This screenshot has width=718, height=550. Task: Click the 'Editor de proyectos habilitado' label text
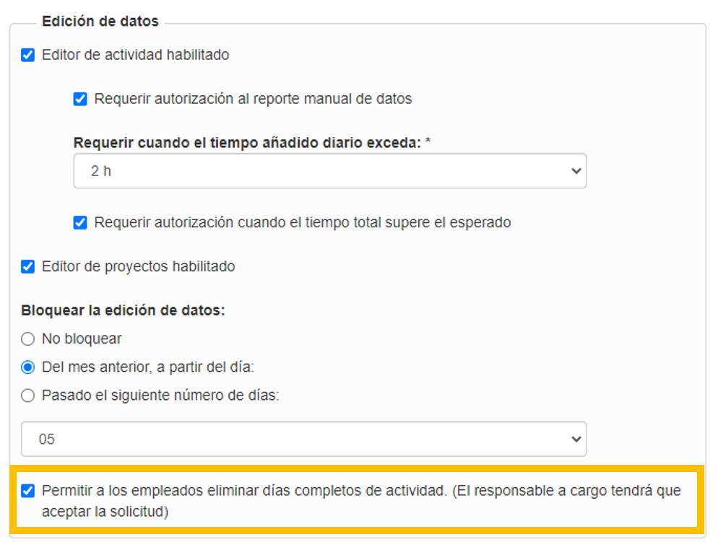point(138,267)
